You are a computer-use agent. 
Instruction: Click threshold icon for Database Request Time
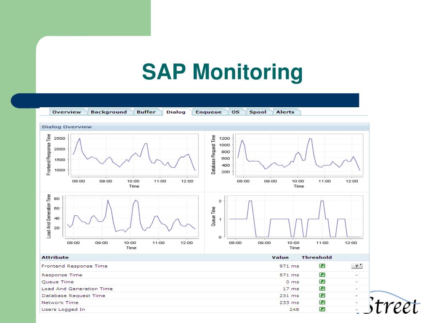pyautogui.click(x=322, y=296)
